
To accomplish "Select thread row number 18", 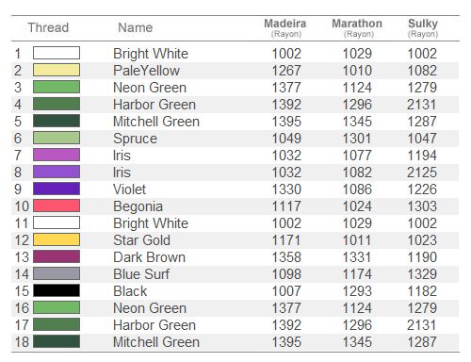I will coord(22,342).
